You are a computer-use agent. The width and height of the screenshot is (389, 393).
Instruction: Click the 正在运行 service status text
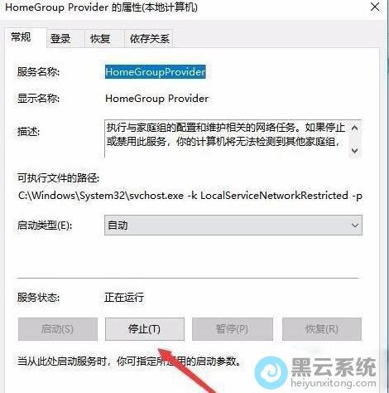pos(124,298)
